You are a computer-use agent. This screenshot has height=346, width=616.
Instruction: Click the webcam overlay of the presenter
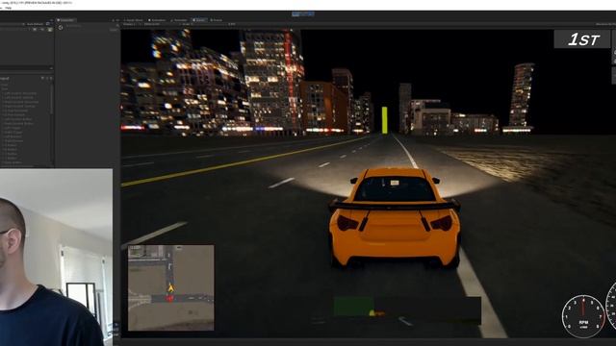56,258
